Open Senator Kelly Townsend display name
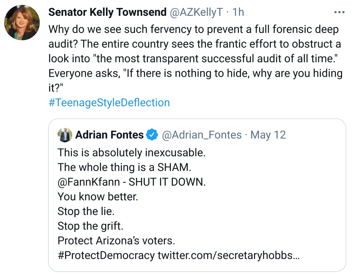Viewport: 352px width, 277px height. pos(107,12)
